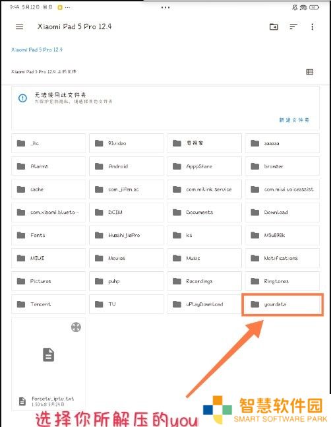This screenshot has height=427, width=331.
Task: Tap the battery indicator in status bar
Action: pyautogui.click(x=314, y=8)
